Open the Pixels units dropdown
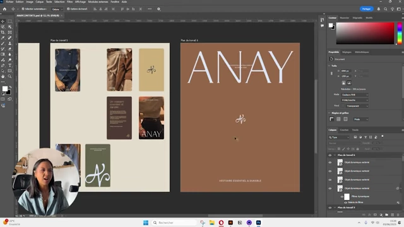 click(x=360, y=119)
